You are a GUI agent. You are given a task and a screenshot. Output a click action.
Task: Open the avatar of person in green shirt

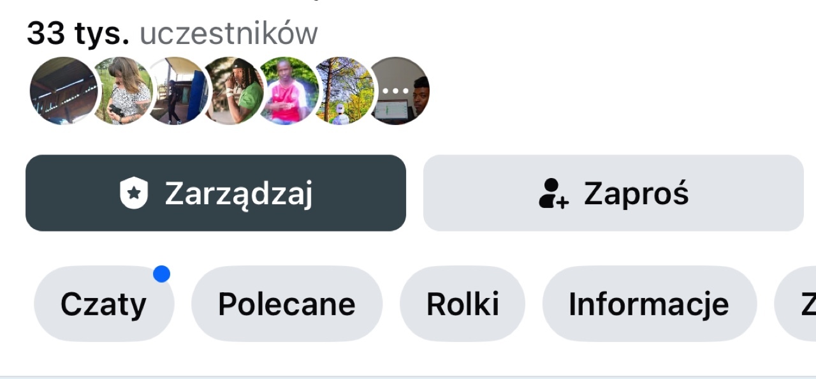(236, 91)
